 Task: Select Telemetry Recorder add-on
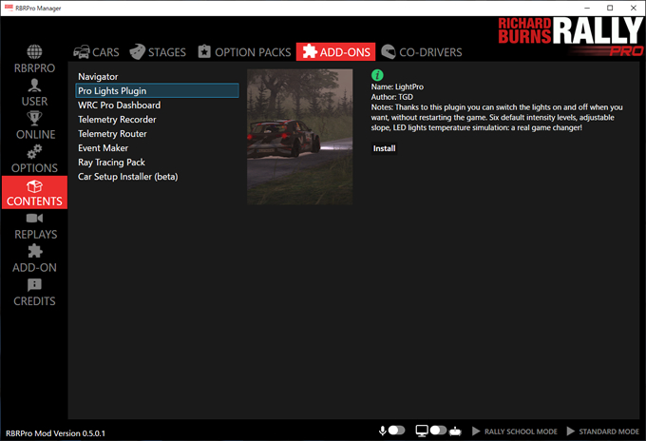click(x=157, y=120)
